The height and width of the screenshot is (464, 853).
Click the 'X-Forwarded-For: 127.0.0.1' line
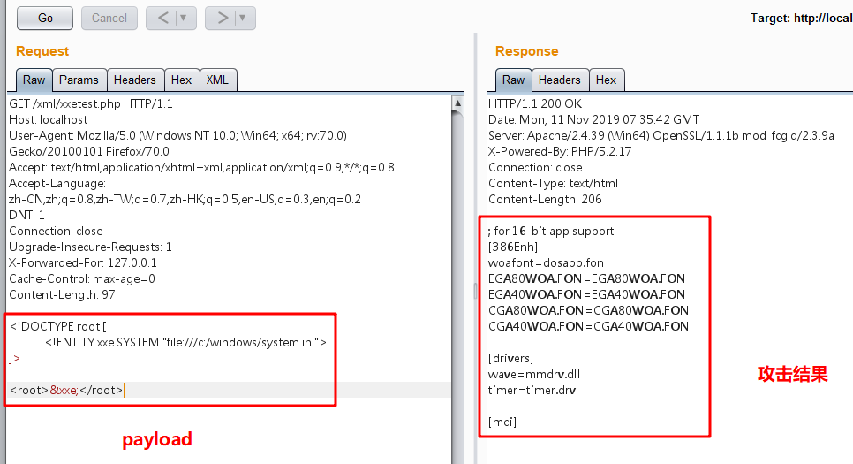pos(83,262)
